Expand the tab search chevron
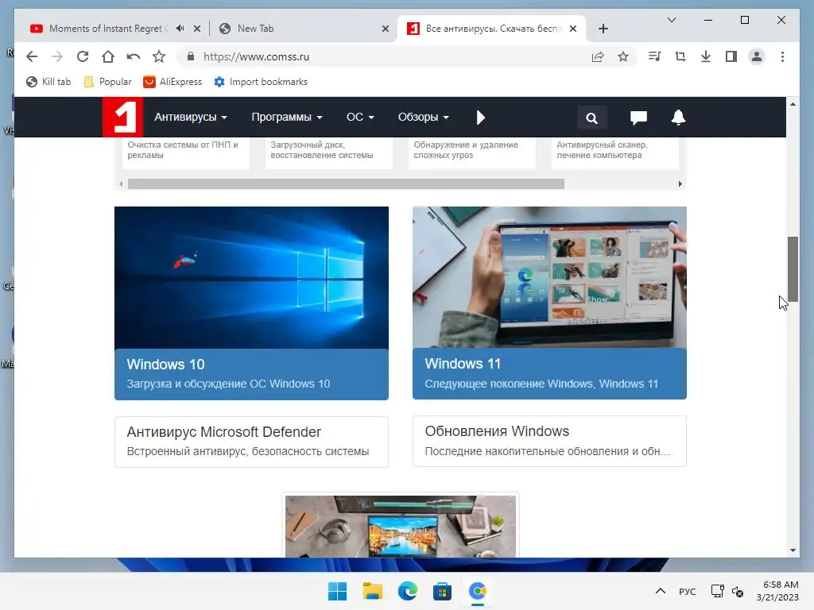Screen dimensions: 814x610 671,20
